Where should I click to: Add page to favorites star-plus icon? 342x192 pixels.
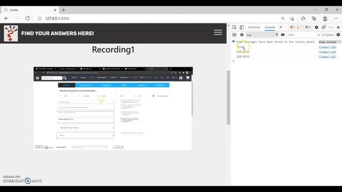tap(292, 19)
